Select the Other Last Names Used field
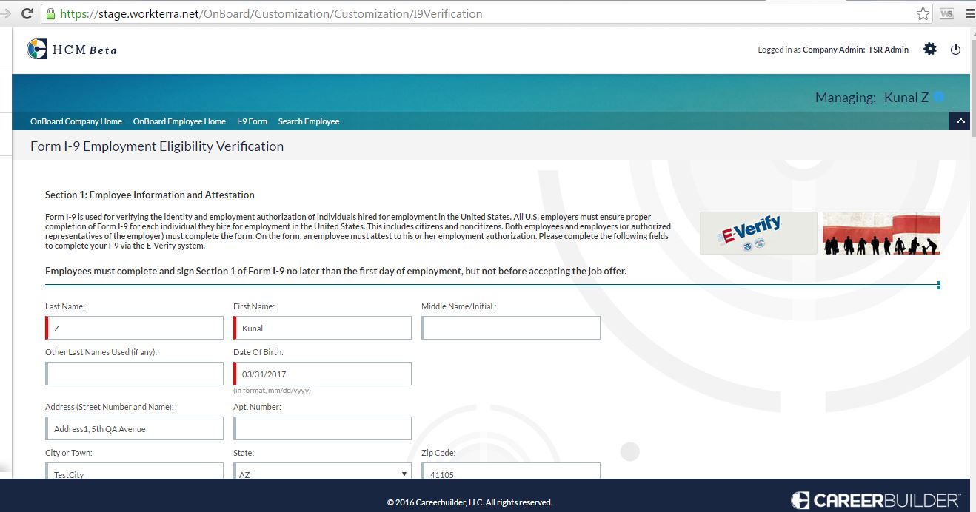Screen dimensions: 976x512 coord(134,374)
